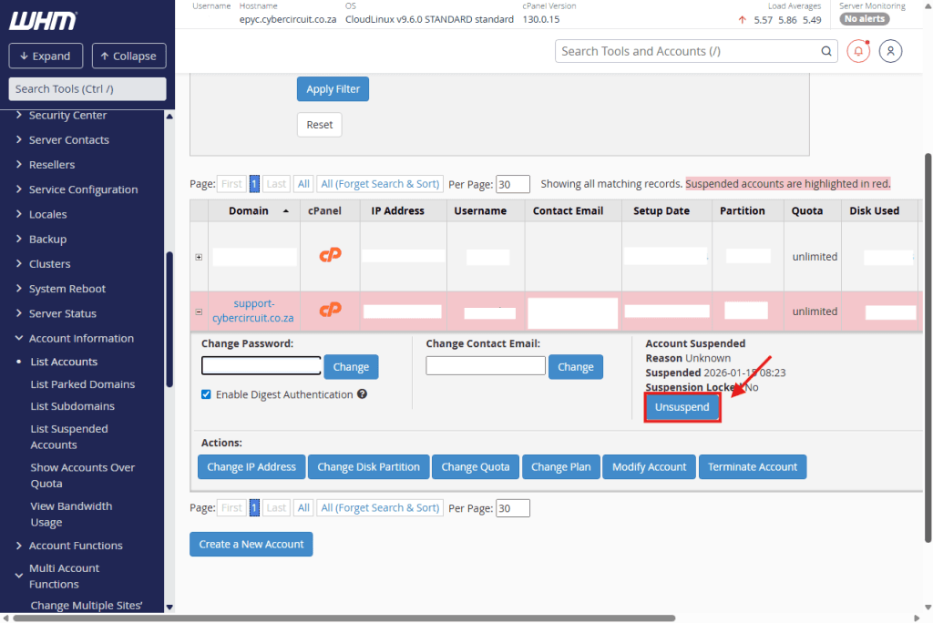Click the Change Contact Email field

coord(484,366)
